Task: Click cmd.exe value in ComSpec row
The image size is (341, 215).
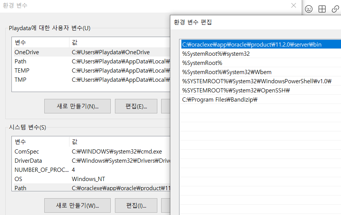Action: click(117, 152)
